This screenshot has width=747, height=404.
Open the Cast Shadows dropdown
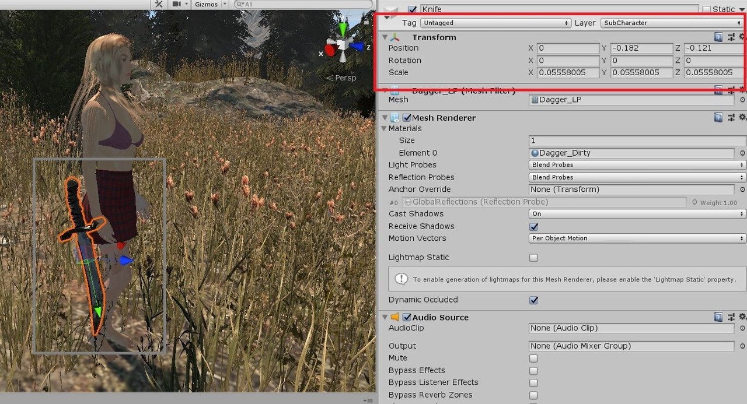click(x=637, y=214)
